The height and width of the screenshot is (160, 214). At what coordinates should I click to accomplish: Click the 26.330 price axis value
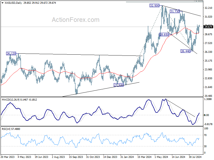point(208,52)
